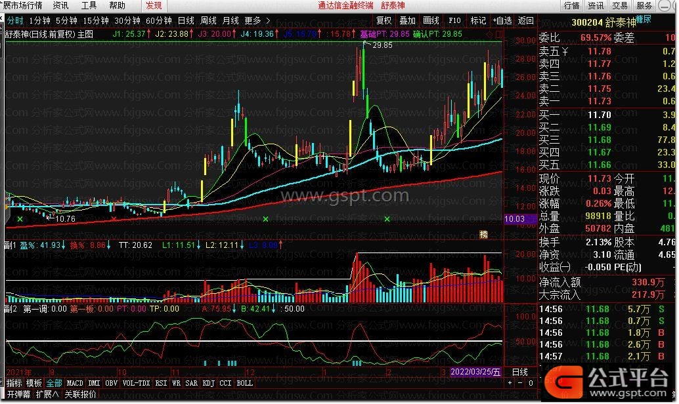
Task: Open the 更多 periods list
Action: click(252, 20)
